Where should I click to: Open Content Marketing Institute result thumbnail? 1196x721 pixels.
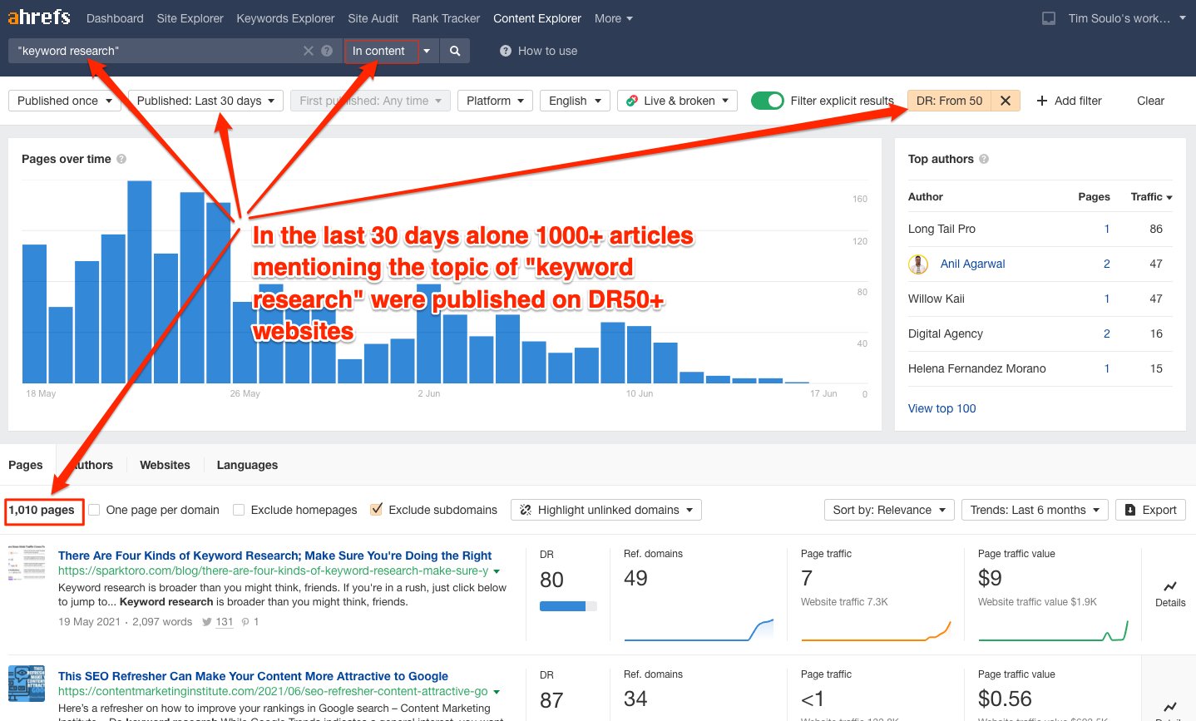[x=27, y=684]
